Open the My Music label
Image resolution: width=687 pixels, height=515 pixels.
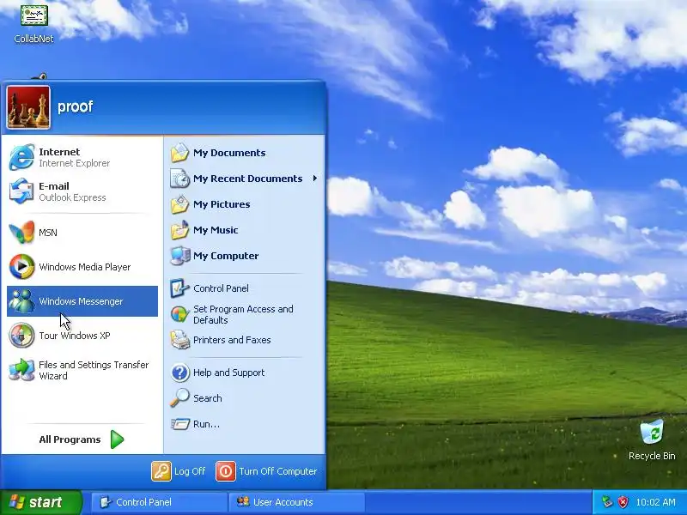click(x=216, y=230)
